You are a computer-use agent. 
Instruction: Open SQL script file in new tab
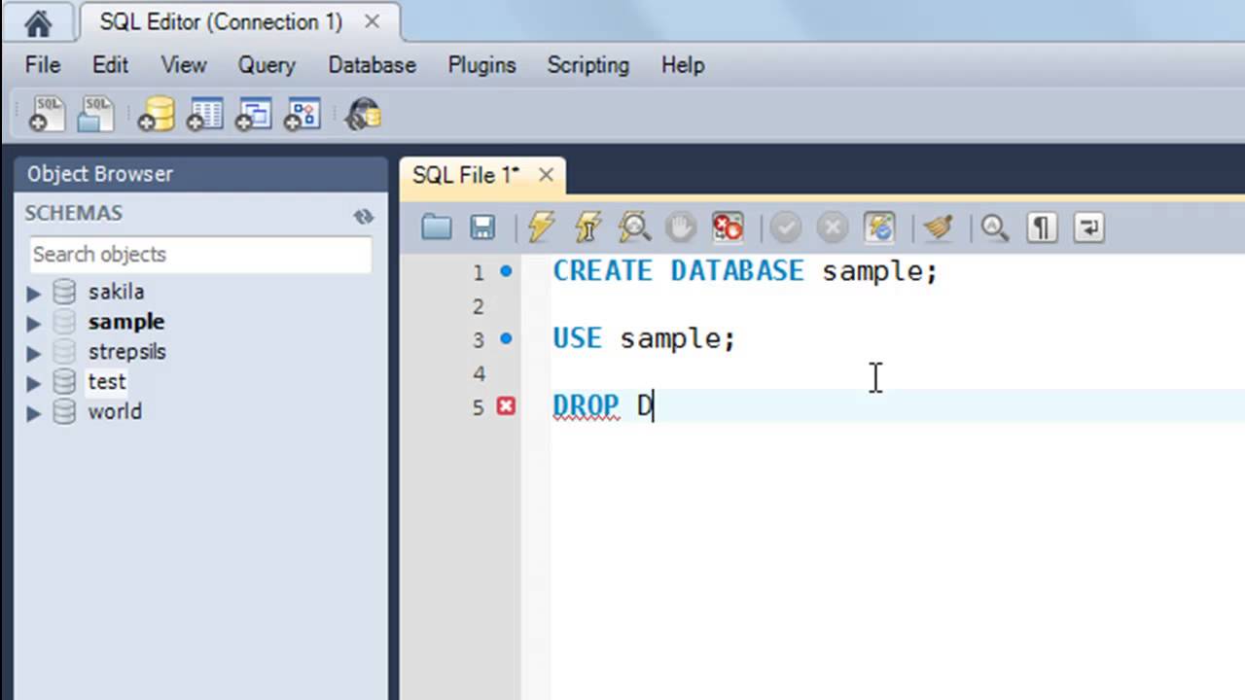pos(95,114)
